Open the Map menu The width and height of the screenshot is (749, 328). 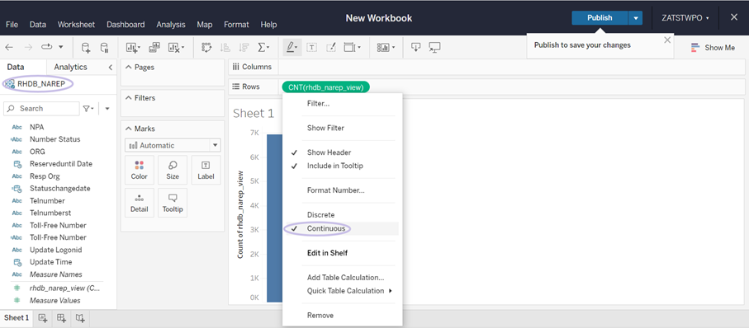[x=205, y=25]
